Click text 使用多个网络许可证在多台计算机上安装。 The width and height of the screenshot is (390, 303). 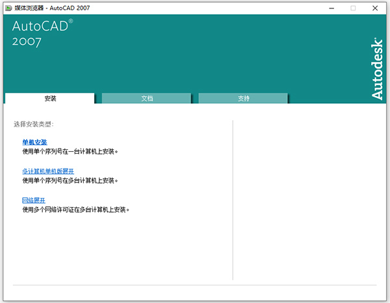(76, 210)
